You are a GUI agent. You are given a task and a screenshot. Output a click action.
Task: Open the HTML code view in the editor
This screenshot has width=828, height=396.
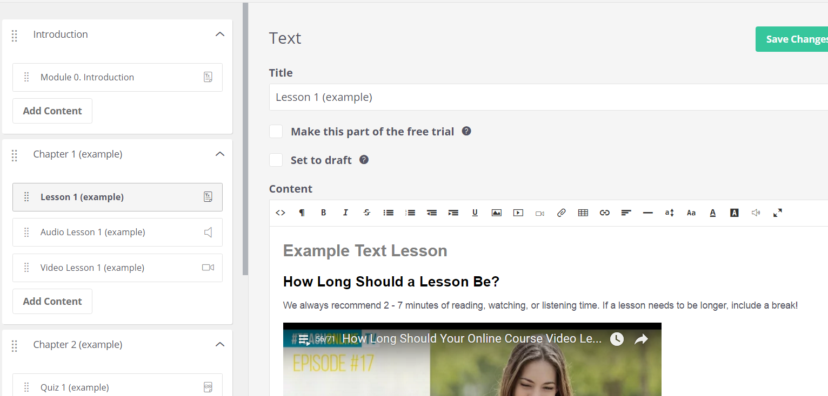click(281, 213)
